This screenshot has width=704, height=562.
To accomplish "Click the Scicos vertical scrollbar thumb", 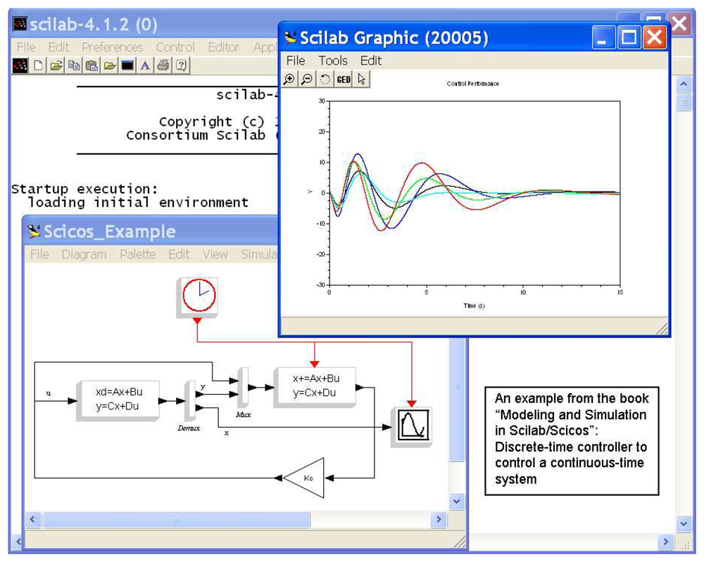I will (x=457, y=400).
